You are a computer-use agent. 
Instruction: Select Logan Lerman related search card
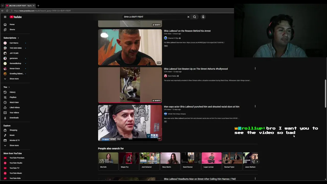point(212,161)
